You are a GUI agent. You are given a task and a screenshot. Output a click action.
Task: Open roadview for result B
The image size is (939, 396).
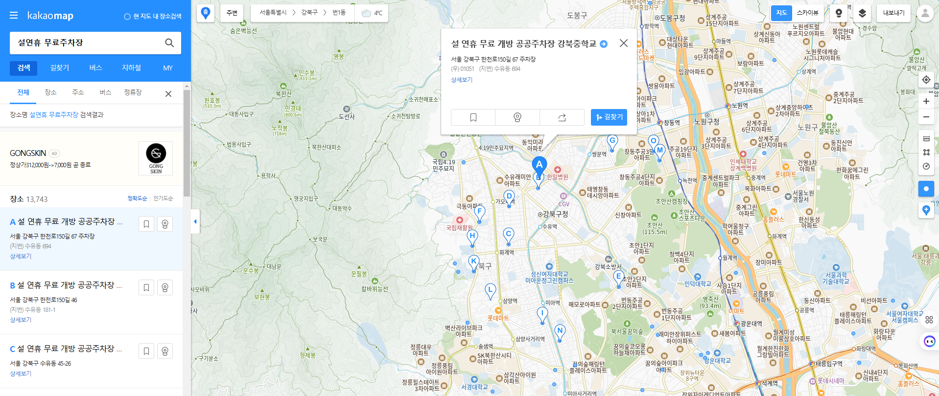pyautogui.click(x=165, y=287)
